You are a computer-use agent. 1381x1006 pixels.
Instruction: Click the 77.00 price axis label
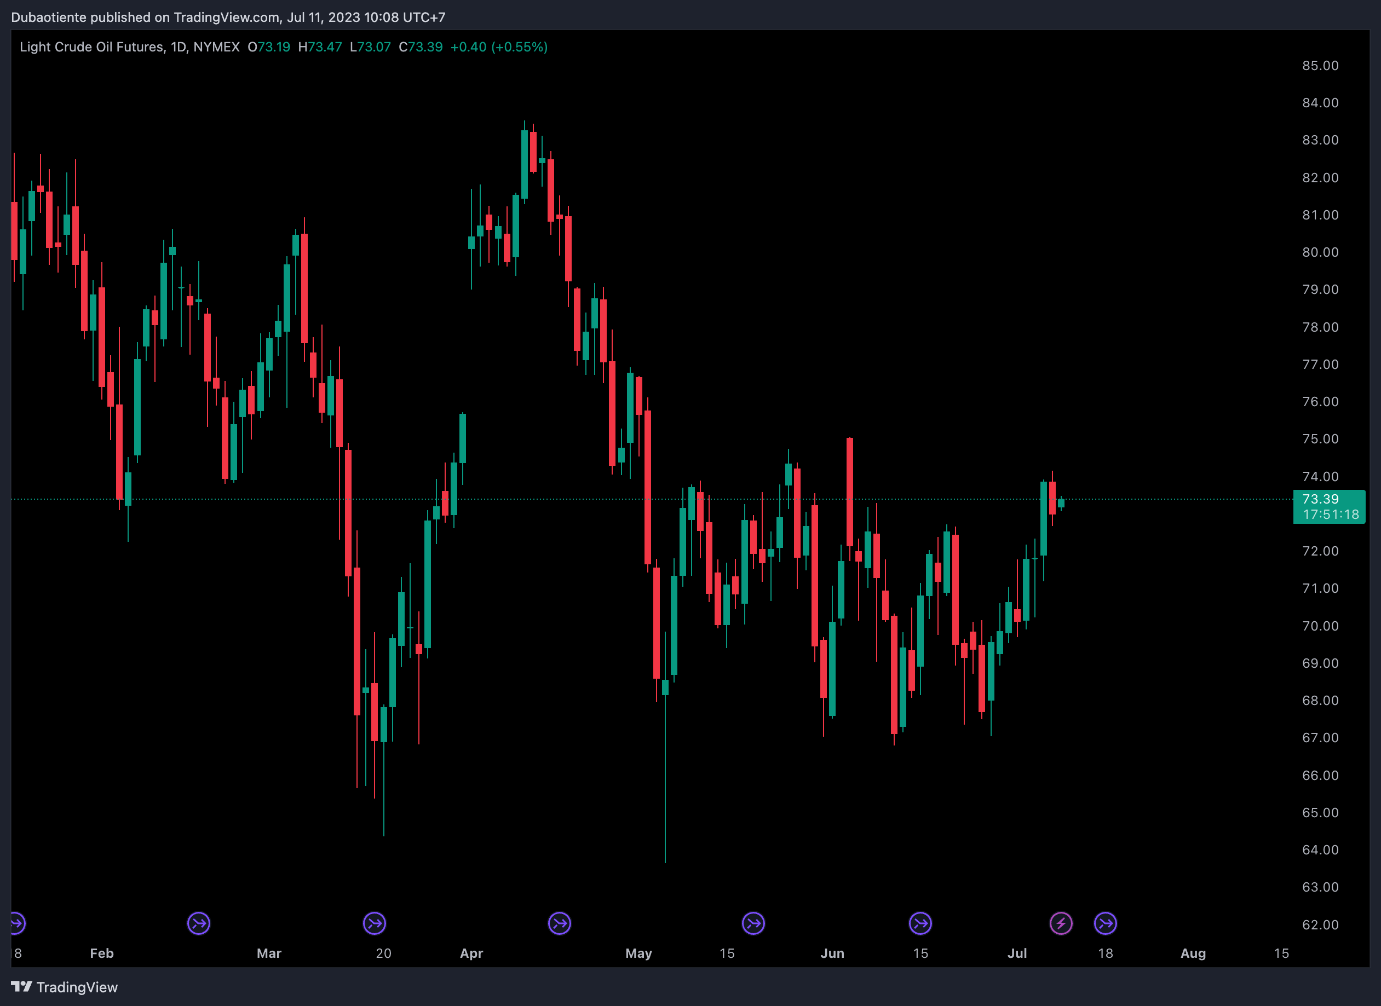(1320, 364)
